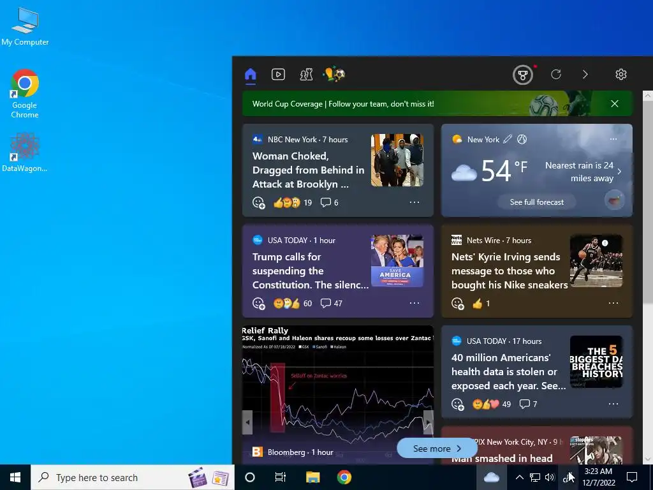Open the Biggest Data Breaches thumbnail
653x490 pixels.
click(x=596, y=362)
